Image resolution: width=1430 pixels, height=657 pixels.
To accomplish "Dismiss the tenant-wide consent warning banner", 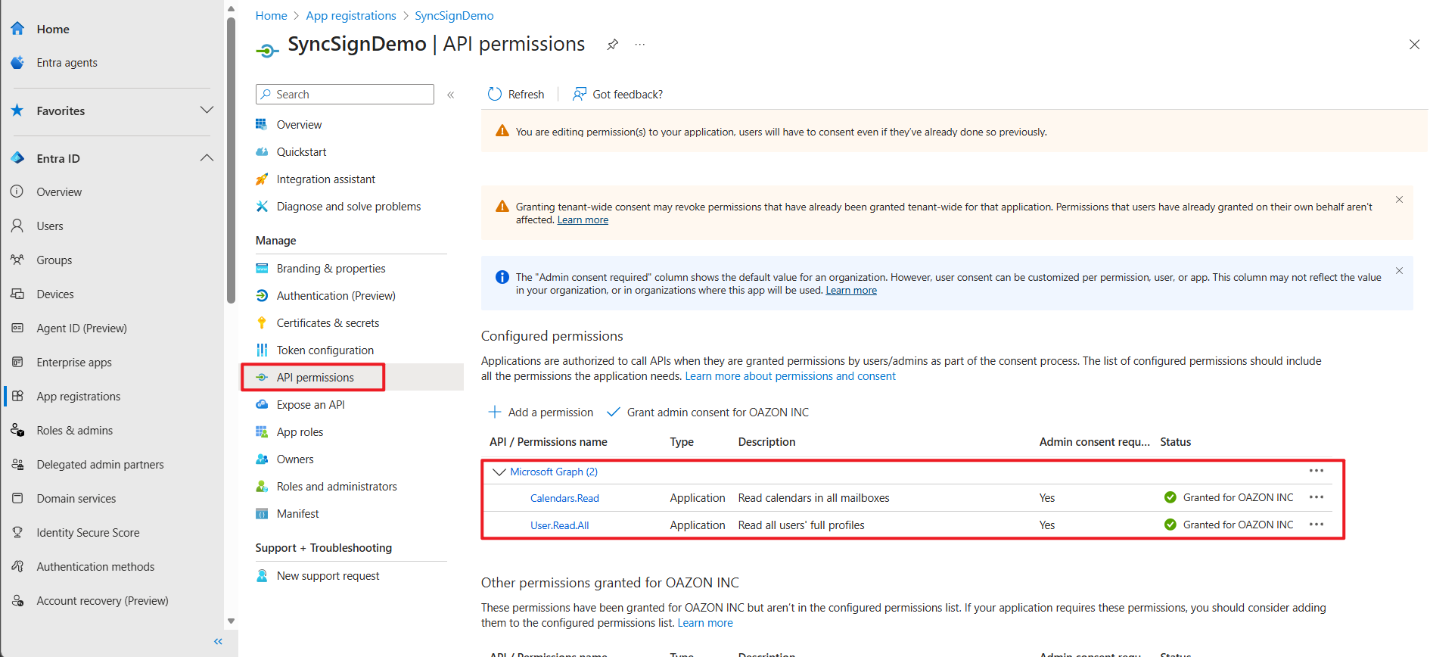I will (x=1399, y=200).
